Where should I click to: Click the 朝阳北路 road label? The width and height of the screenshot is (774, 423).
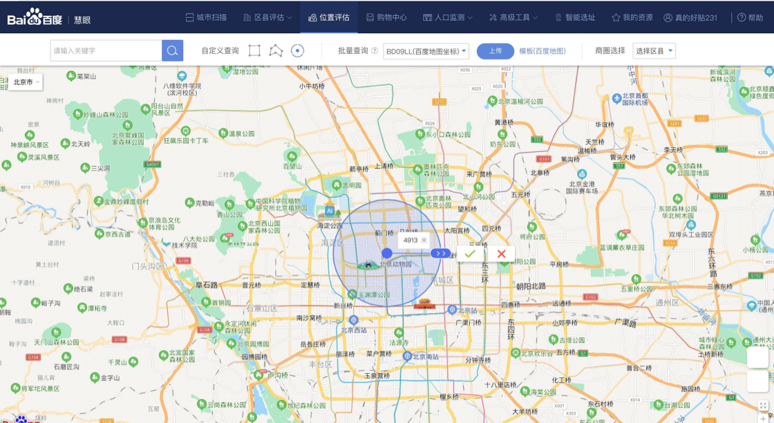tap(531, 285)
